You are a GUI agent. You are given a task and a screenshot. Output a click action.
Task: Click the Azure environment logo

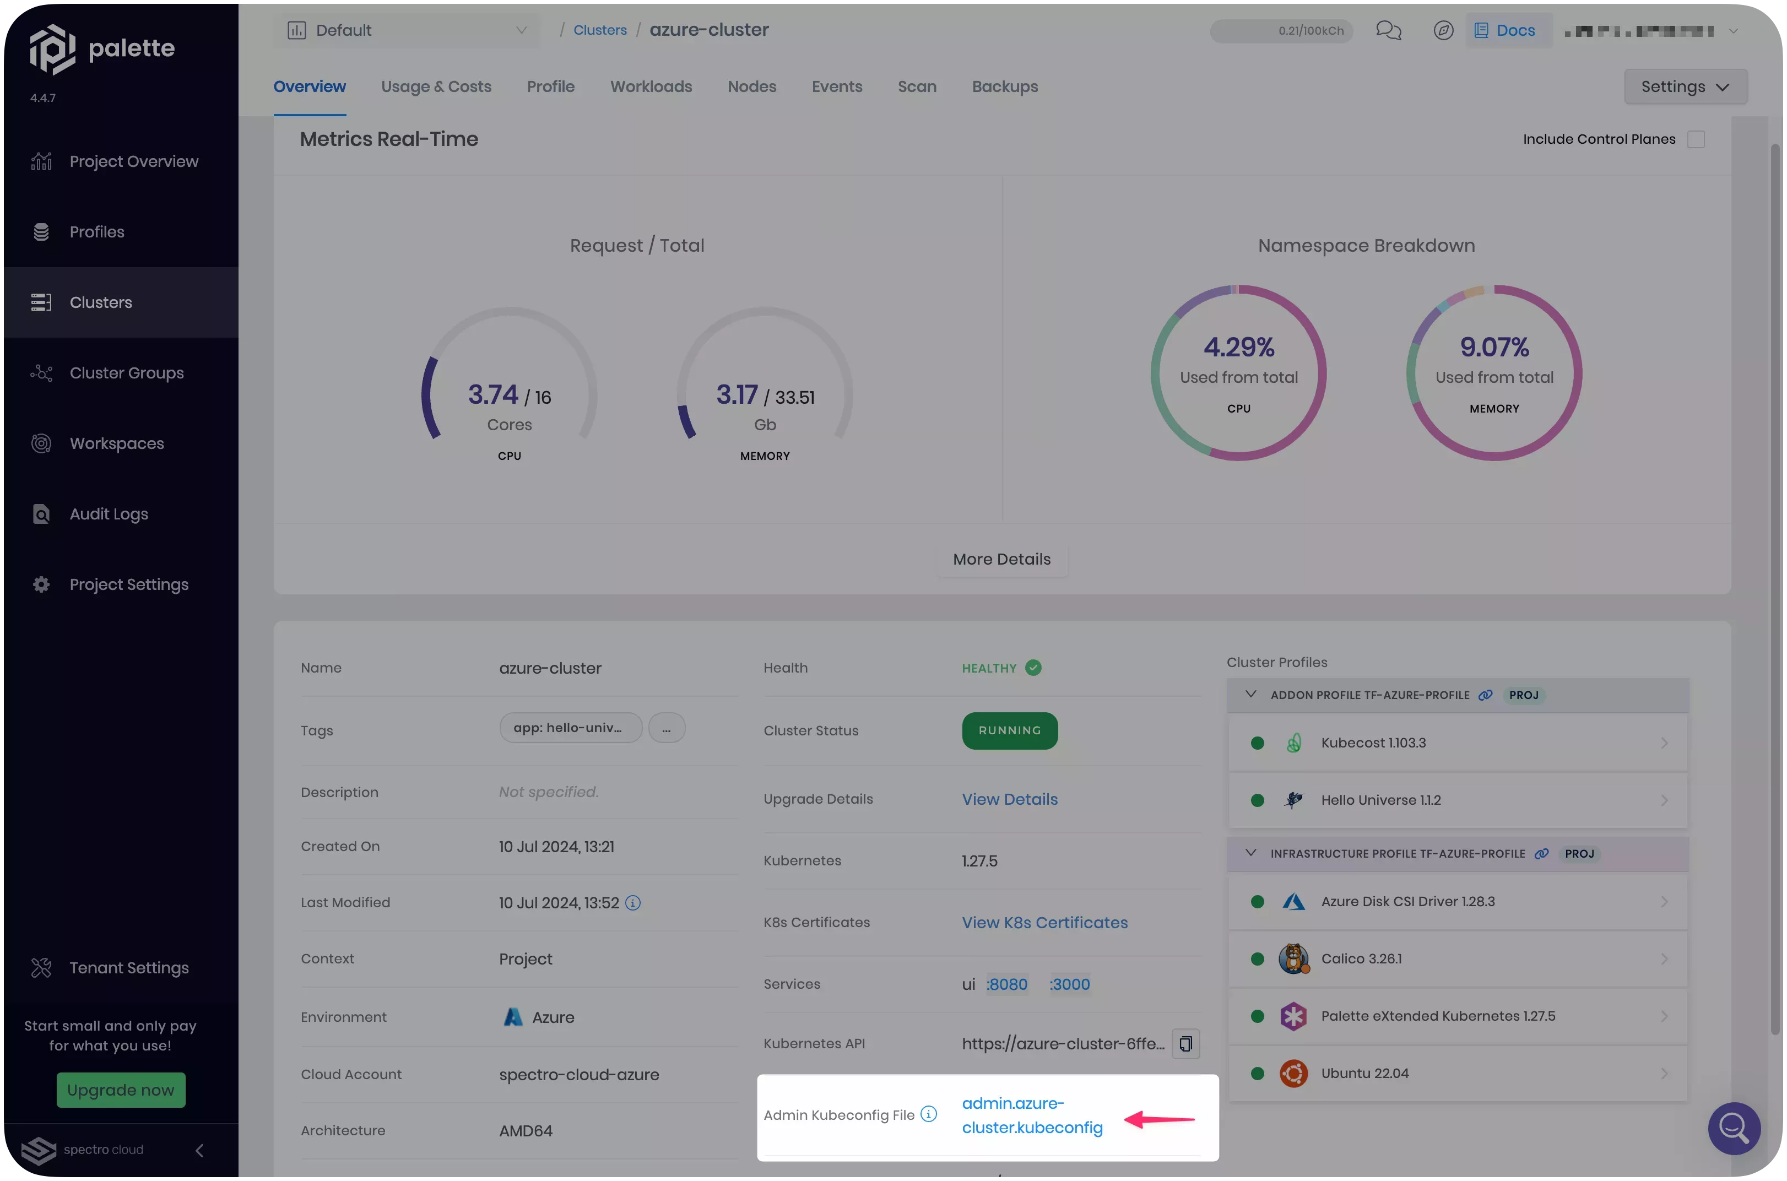click(x=513, y=1017)
